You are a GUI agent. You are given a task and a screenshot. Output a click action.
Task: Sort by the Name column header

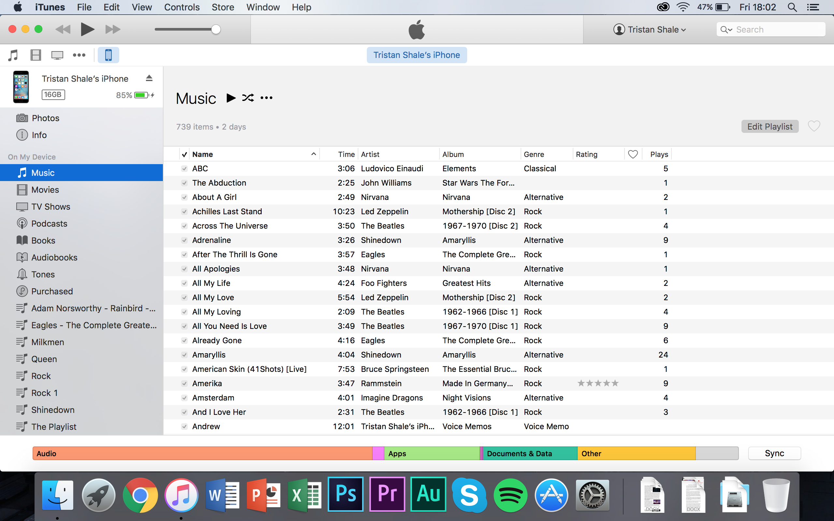tap(254, 154)
